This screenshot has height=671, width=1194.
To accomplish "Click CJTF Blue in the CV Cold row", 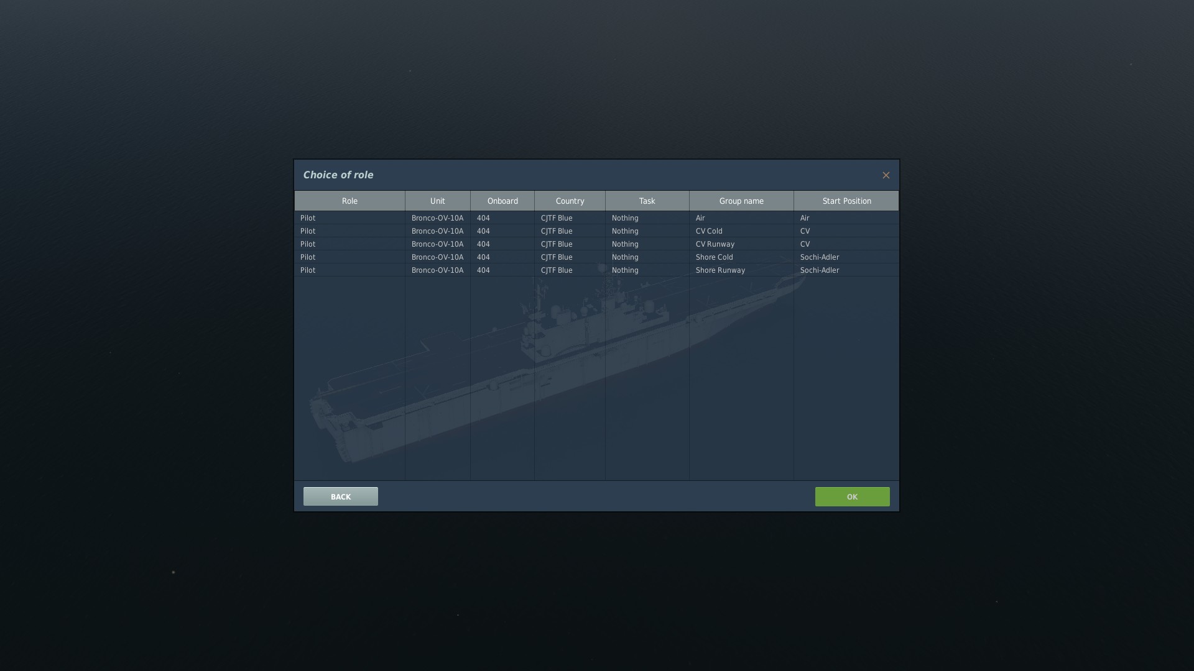I will (x=556, y=231).
